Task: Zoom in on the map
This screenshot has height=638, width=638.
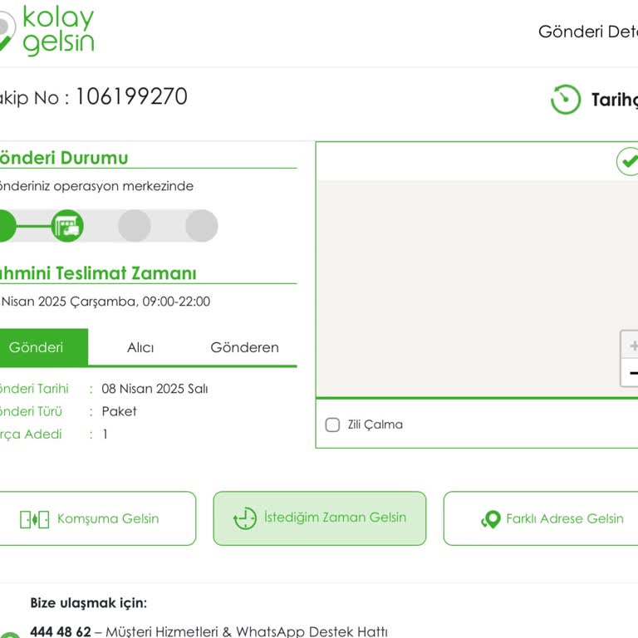Action: pos(632,346)
